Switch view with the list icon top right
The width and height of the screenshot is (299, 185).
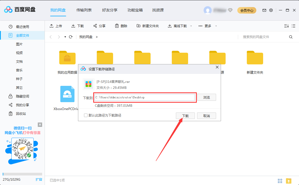click(294, 26)
